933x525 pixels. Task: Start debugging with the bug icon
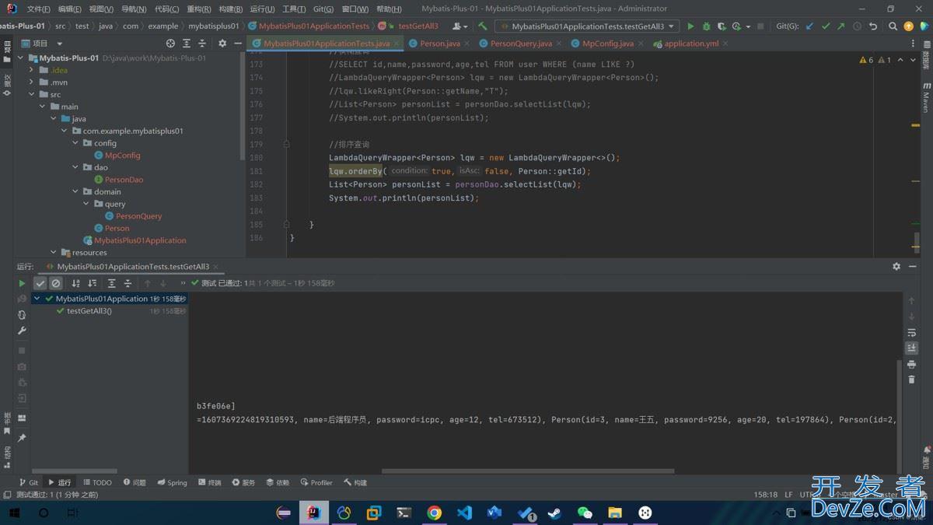point(706,26)
